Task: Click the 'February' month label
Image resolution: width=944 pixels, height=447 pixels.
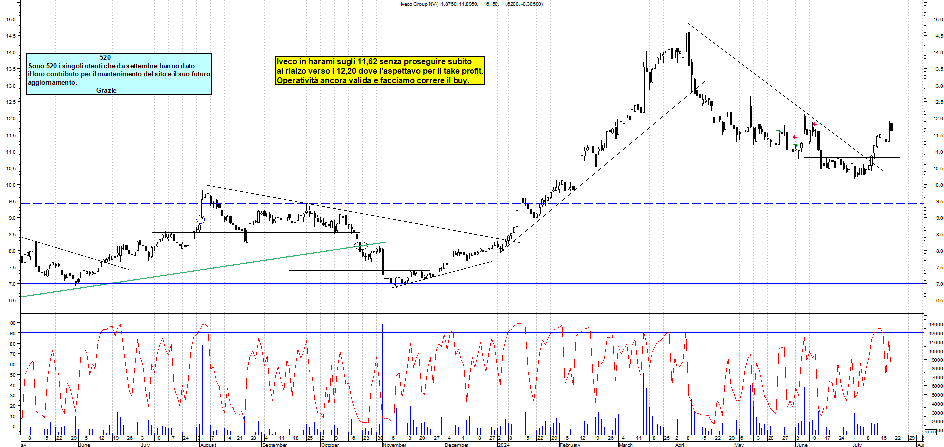Action: click(x=570, y=445)
